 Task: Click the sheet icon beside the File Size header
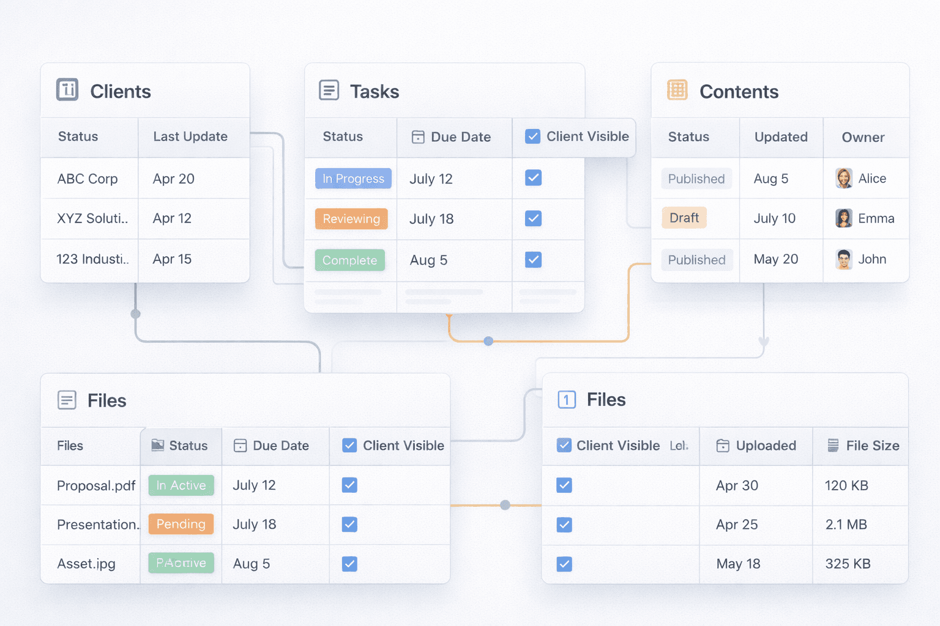tap(834, 446)
